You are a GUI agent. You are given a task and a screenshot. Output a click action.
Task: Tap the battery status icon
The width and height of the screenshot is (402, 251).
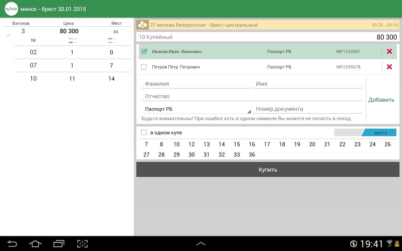click(397, 243)
